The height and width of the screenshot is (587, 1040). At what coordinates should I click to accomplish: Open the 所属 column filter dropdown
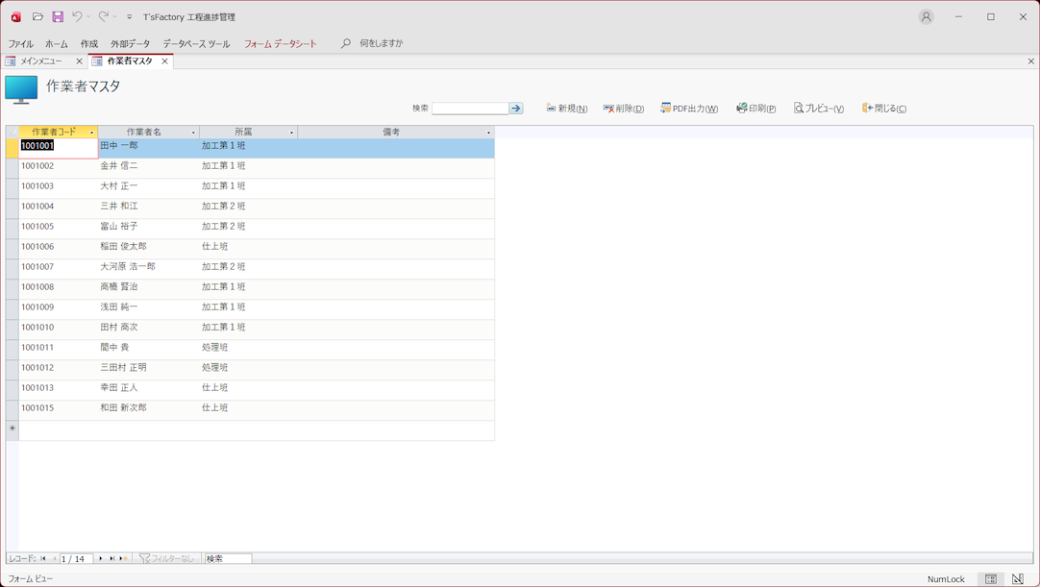pos(291,133)
